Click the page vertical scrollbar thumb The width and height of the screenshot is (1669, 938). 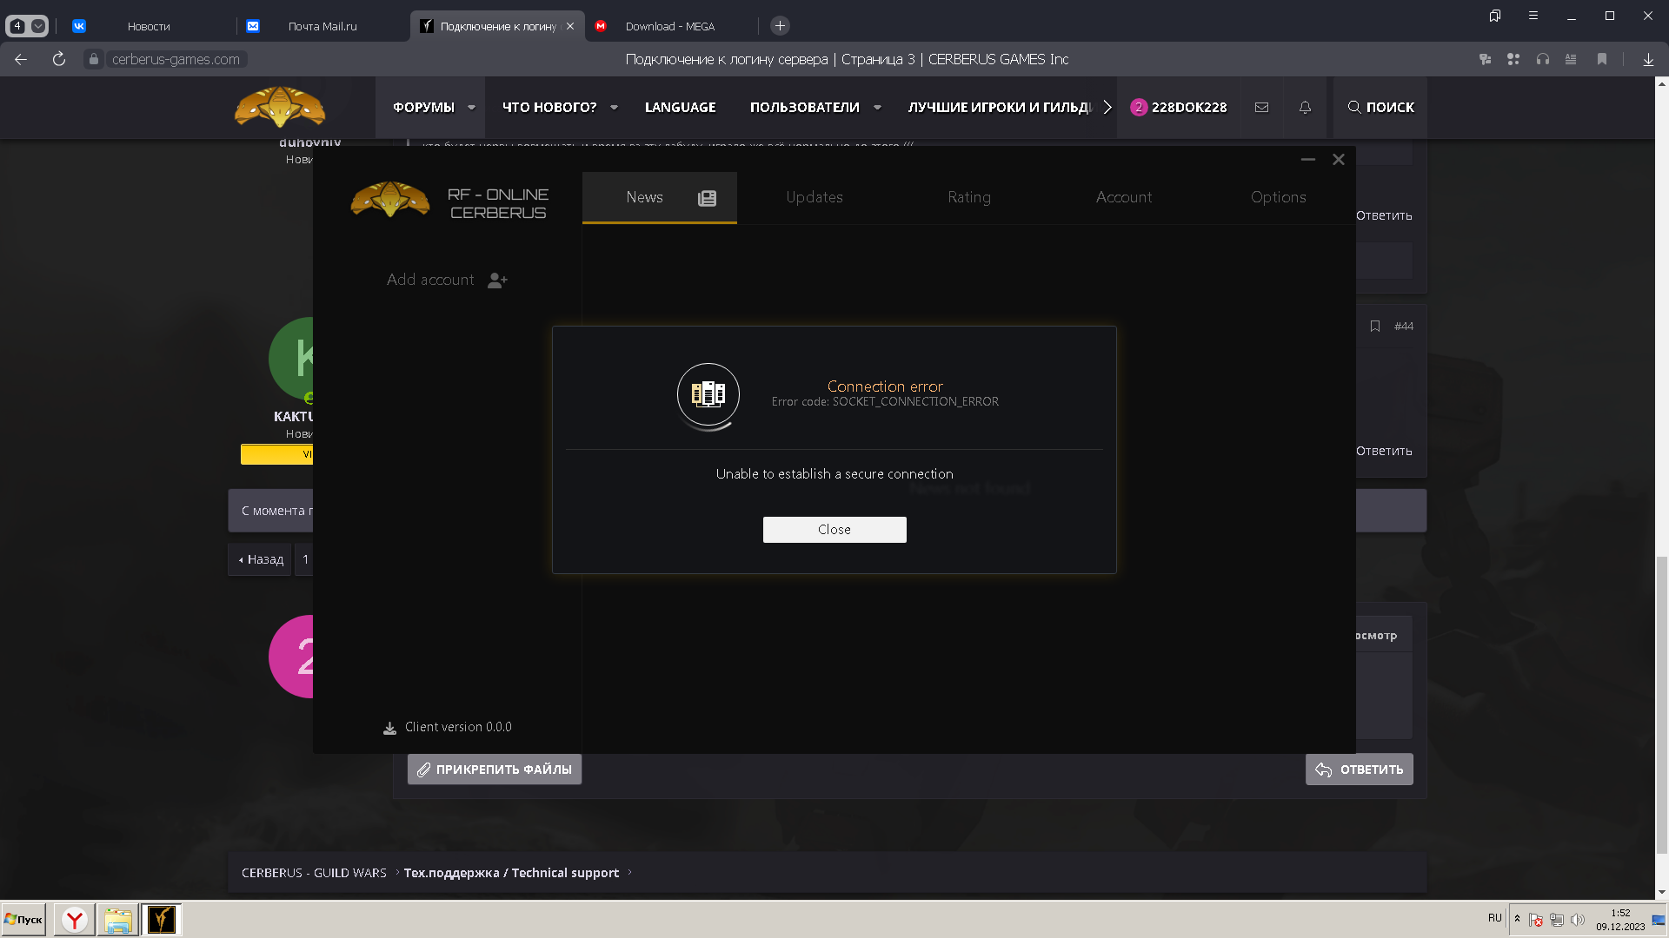[x=1662, y=704]
